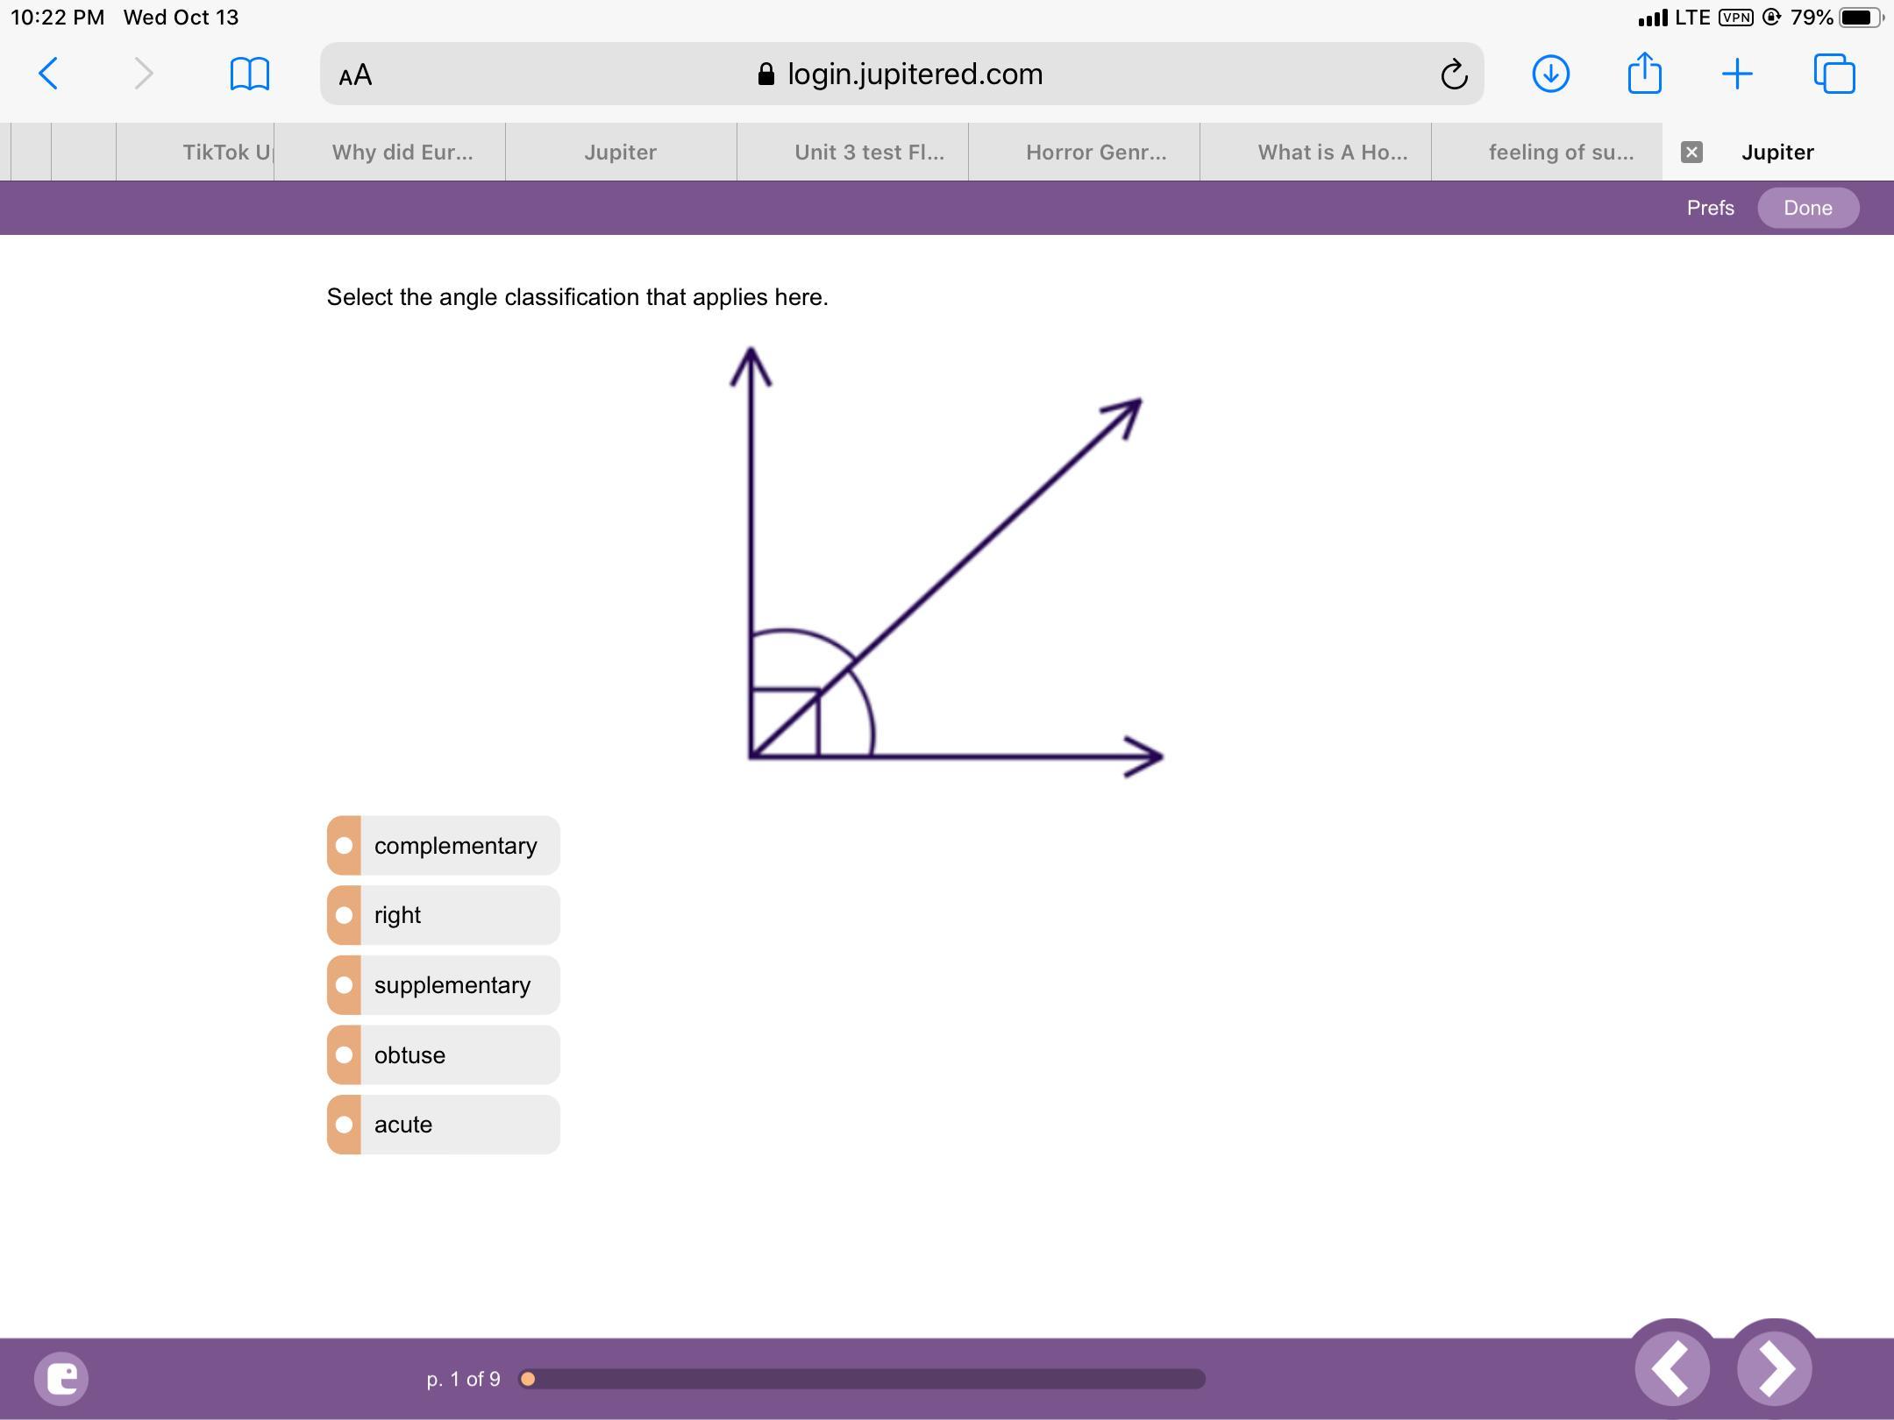Open the bookmarks book icon
This screenshot has height=1420, width=1894.
pos(249,74)
